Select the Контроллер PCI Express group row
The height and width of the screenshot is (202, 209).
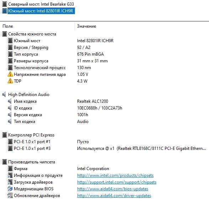[31, 135]
